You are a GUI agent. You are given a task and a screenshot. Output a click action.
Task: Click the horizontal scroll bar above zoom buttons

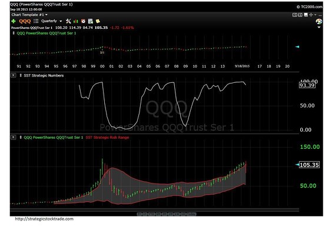(154, 210)
